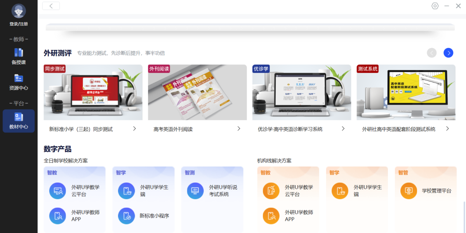Open orange 外研U学教师APP under 机构线

click(271, 216)
